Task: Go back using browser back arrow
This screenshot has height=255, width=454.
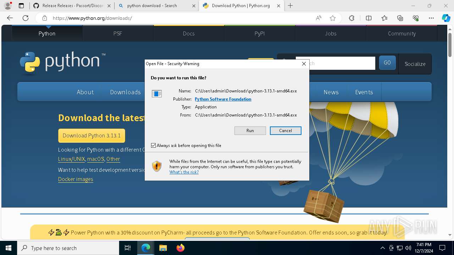Action: click(10, 18)
